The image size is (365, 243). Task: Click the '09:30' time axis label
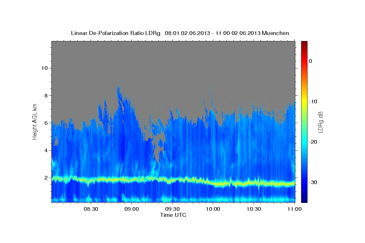click(x=172, y=209)
